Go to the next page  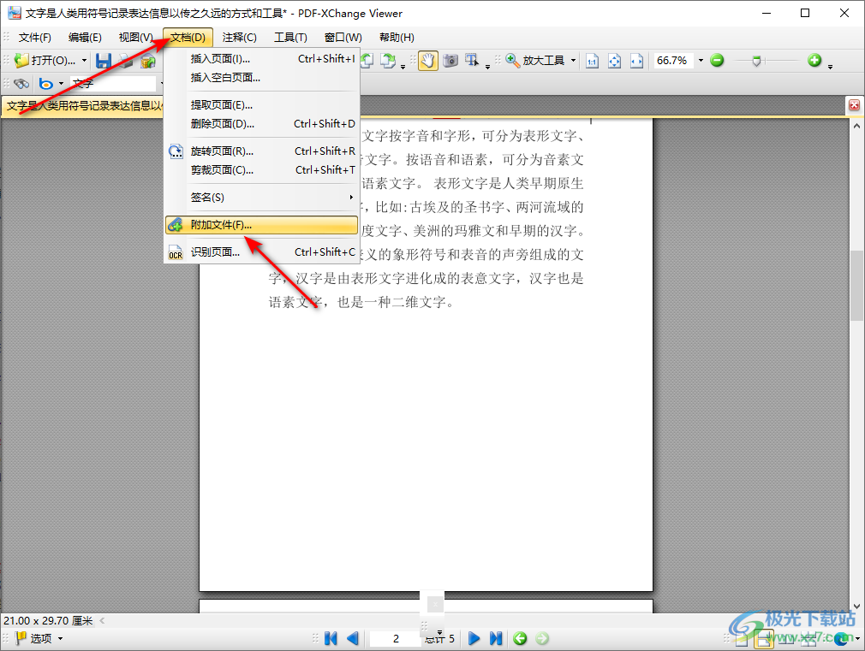[474, 638]
